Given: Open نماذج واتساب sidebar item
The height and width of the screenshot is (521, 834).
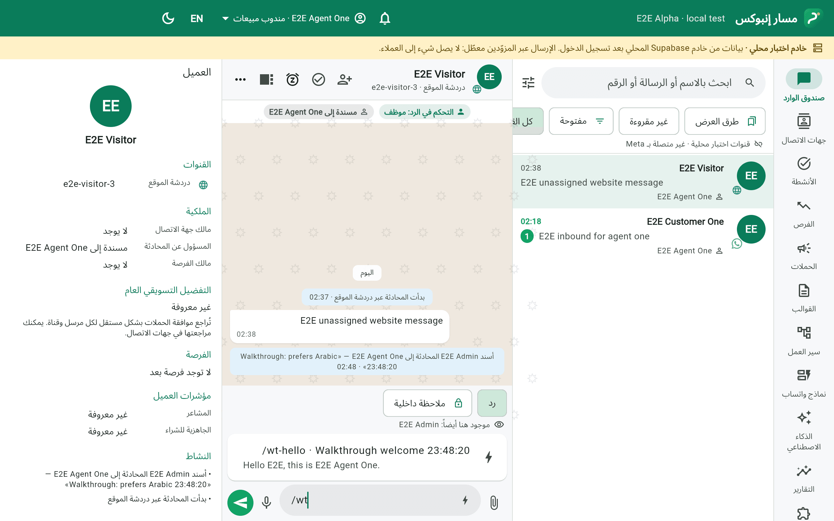Looking at the screenshot, I should [x=804, y=384].
